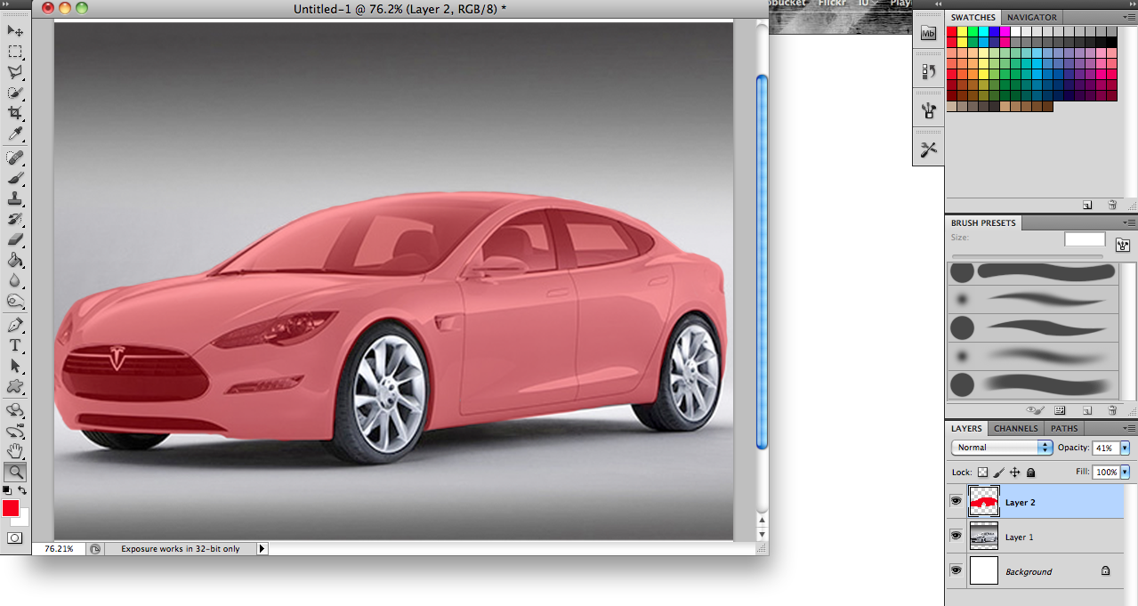Select the Zoom tool
The image size is (1138, 606).
tap(15, 472)
